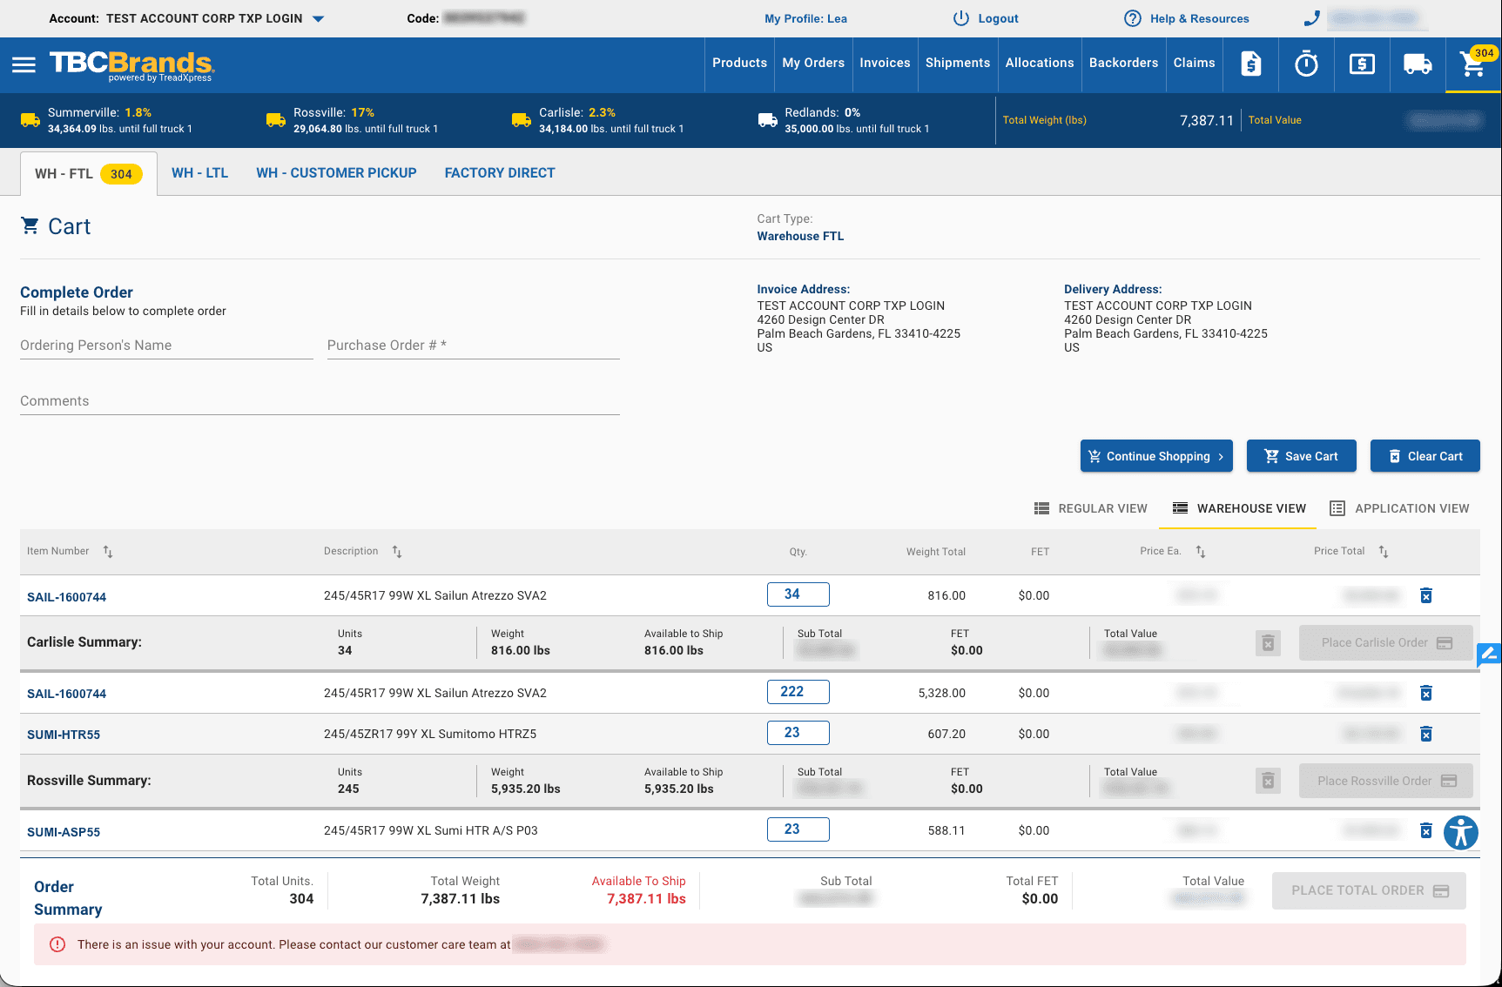1502x987 pixels.
Task: Open the dollar payment icon in navbar
Action: [1362, 64]
